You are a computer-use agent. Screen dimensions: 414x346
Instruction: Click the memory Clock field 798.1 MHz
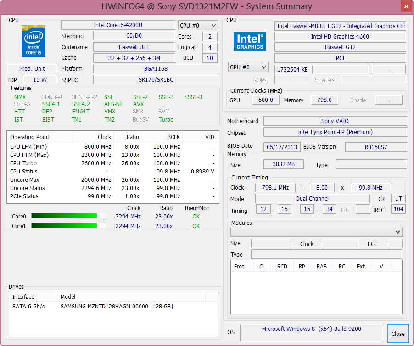[275, 187]
